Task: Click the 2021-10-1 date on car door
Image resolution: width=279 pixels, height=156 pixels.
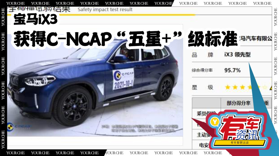Action: [x=123, y=85]
